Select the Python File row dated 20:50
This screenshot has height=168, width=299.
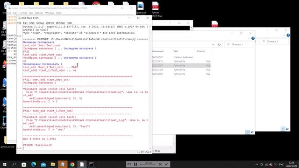coord(182,74)
